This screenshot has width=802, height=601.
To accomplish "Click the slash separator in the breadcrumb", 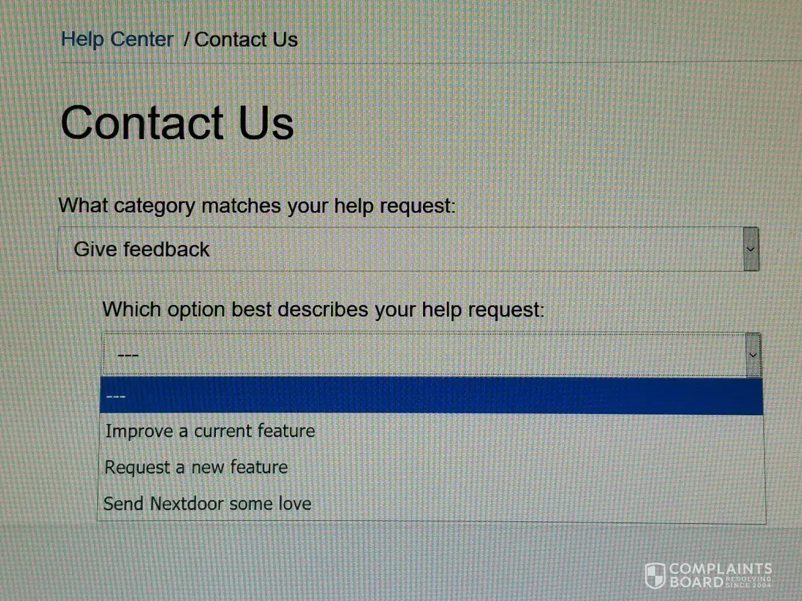I will pyautogui.click(x=187, y=40).
